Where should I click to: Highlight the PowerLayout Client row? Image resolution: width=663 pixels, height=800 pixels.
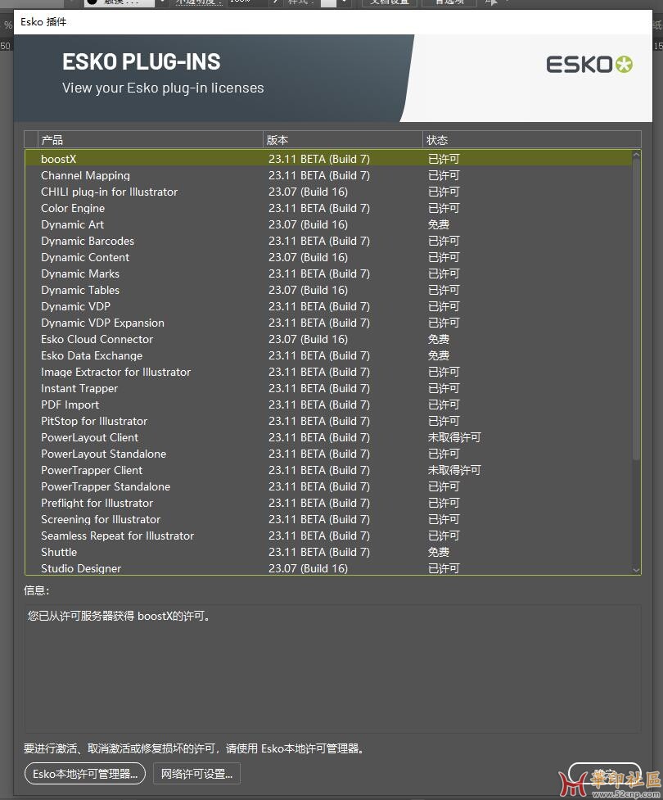click(x=328, y=437)
